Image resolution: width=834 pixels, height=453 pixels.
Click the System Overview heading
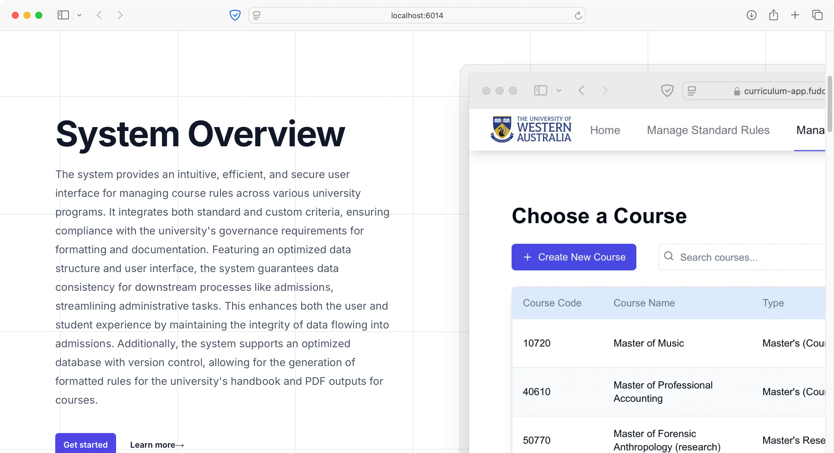[200, 134]
